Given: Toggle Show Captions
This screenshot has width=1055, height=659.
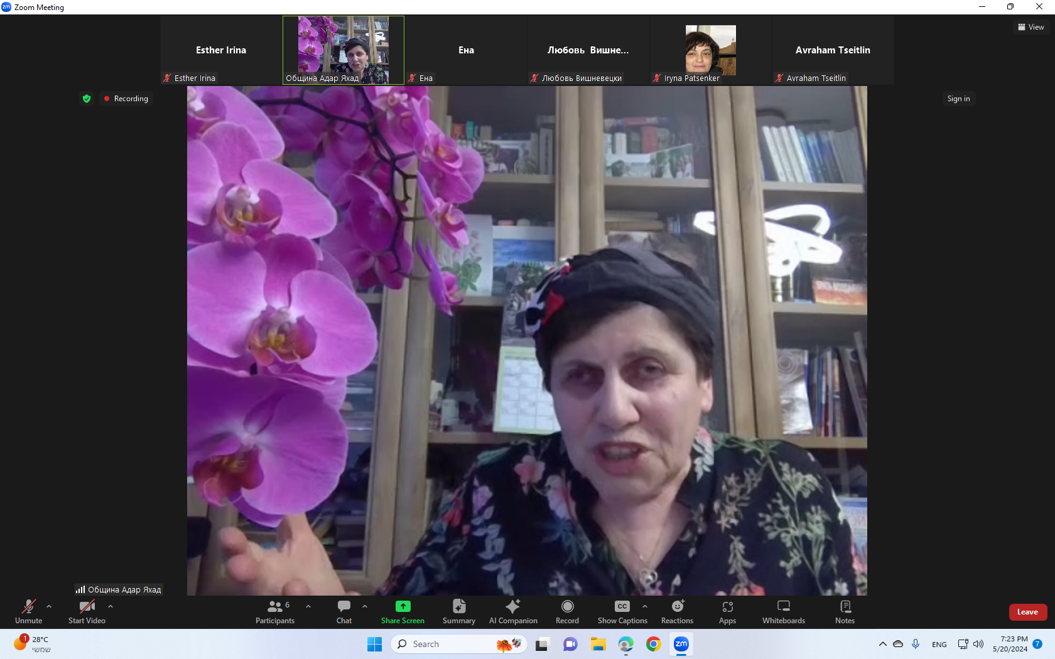Looking at the screenshot, I should click(x=622, y=611).
